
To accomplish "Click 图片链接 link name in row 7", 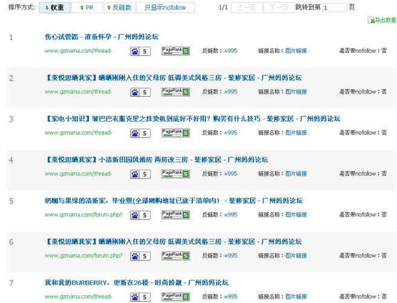I will click(x=296, y=297).
